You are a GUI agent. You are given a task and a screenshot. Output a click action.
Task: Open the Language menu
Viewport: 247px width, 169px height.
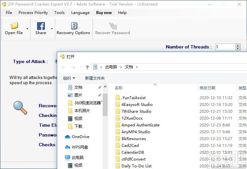coord(80,13)
